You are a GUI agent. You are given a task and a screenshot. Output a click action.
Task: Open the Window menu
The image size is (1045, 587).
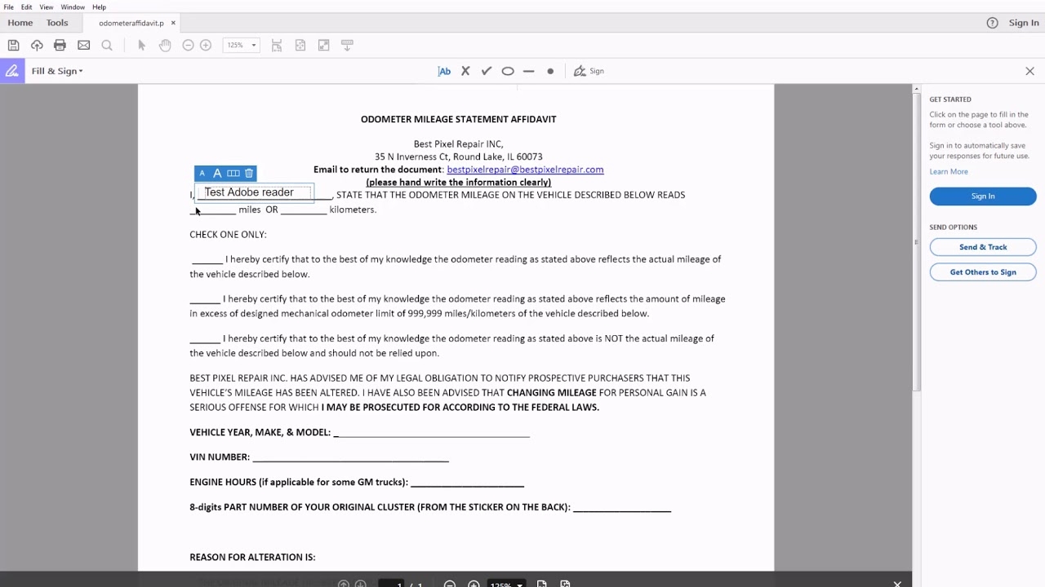click(73, 7)
